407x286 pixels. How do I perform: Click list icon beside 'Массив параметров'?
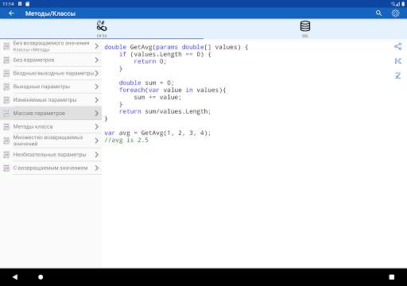point(6,113)
